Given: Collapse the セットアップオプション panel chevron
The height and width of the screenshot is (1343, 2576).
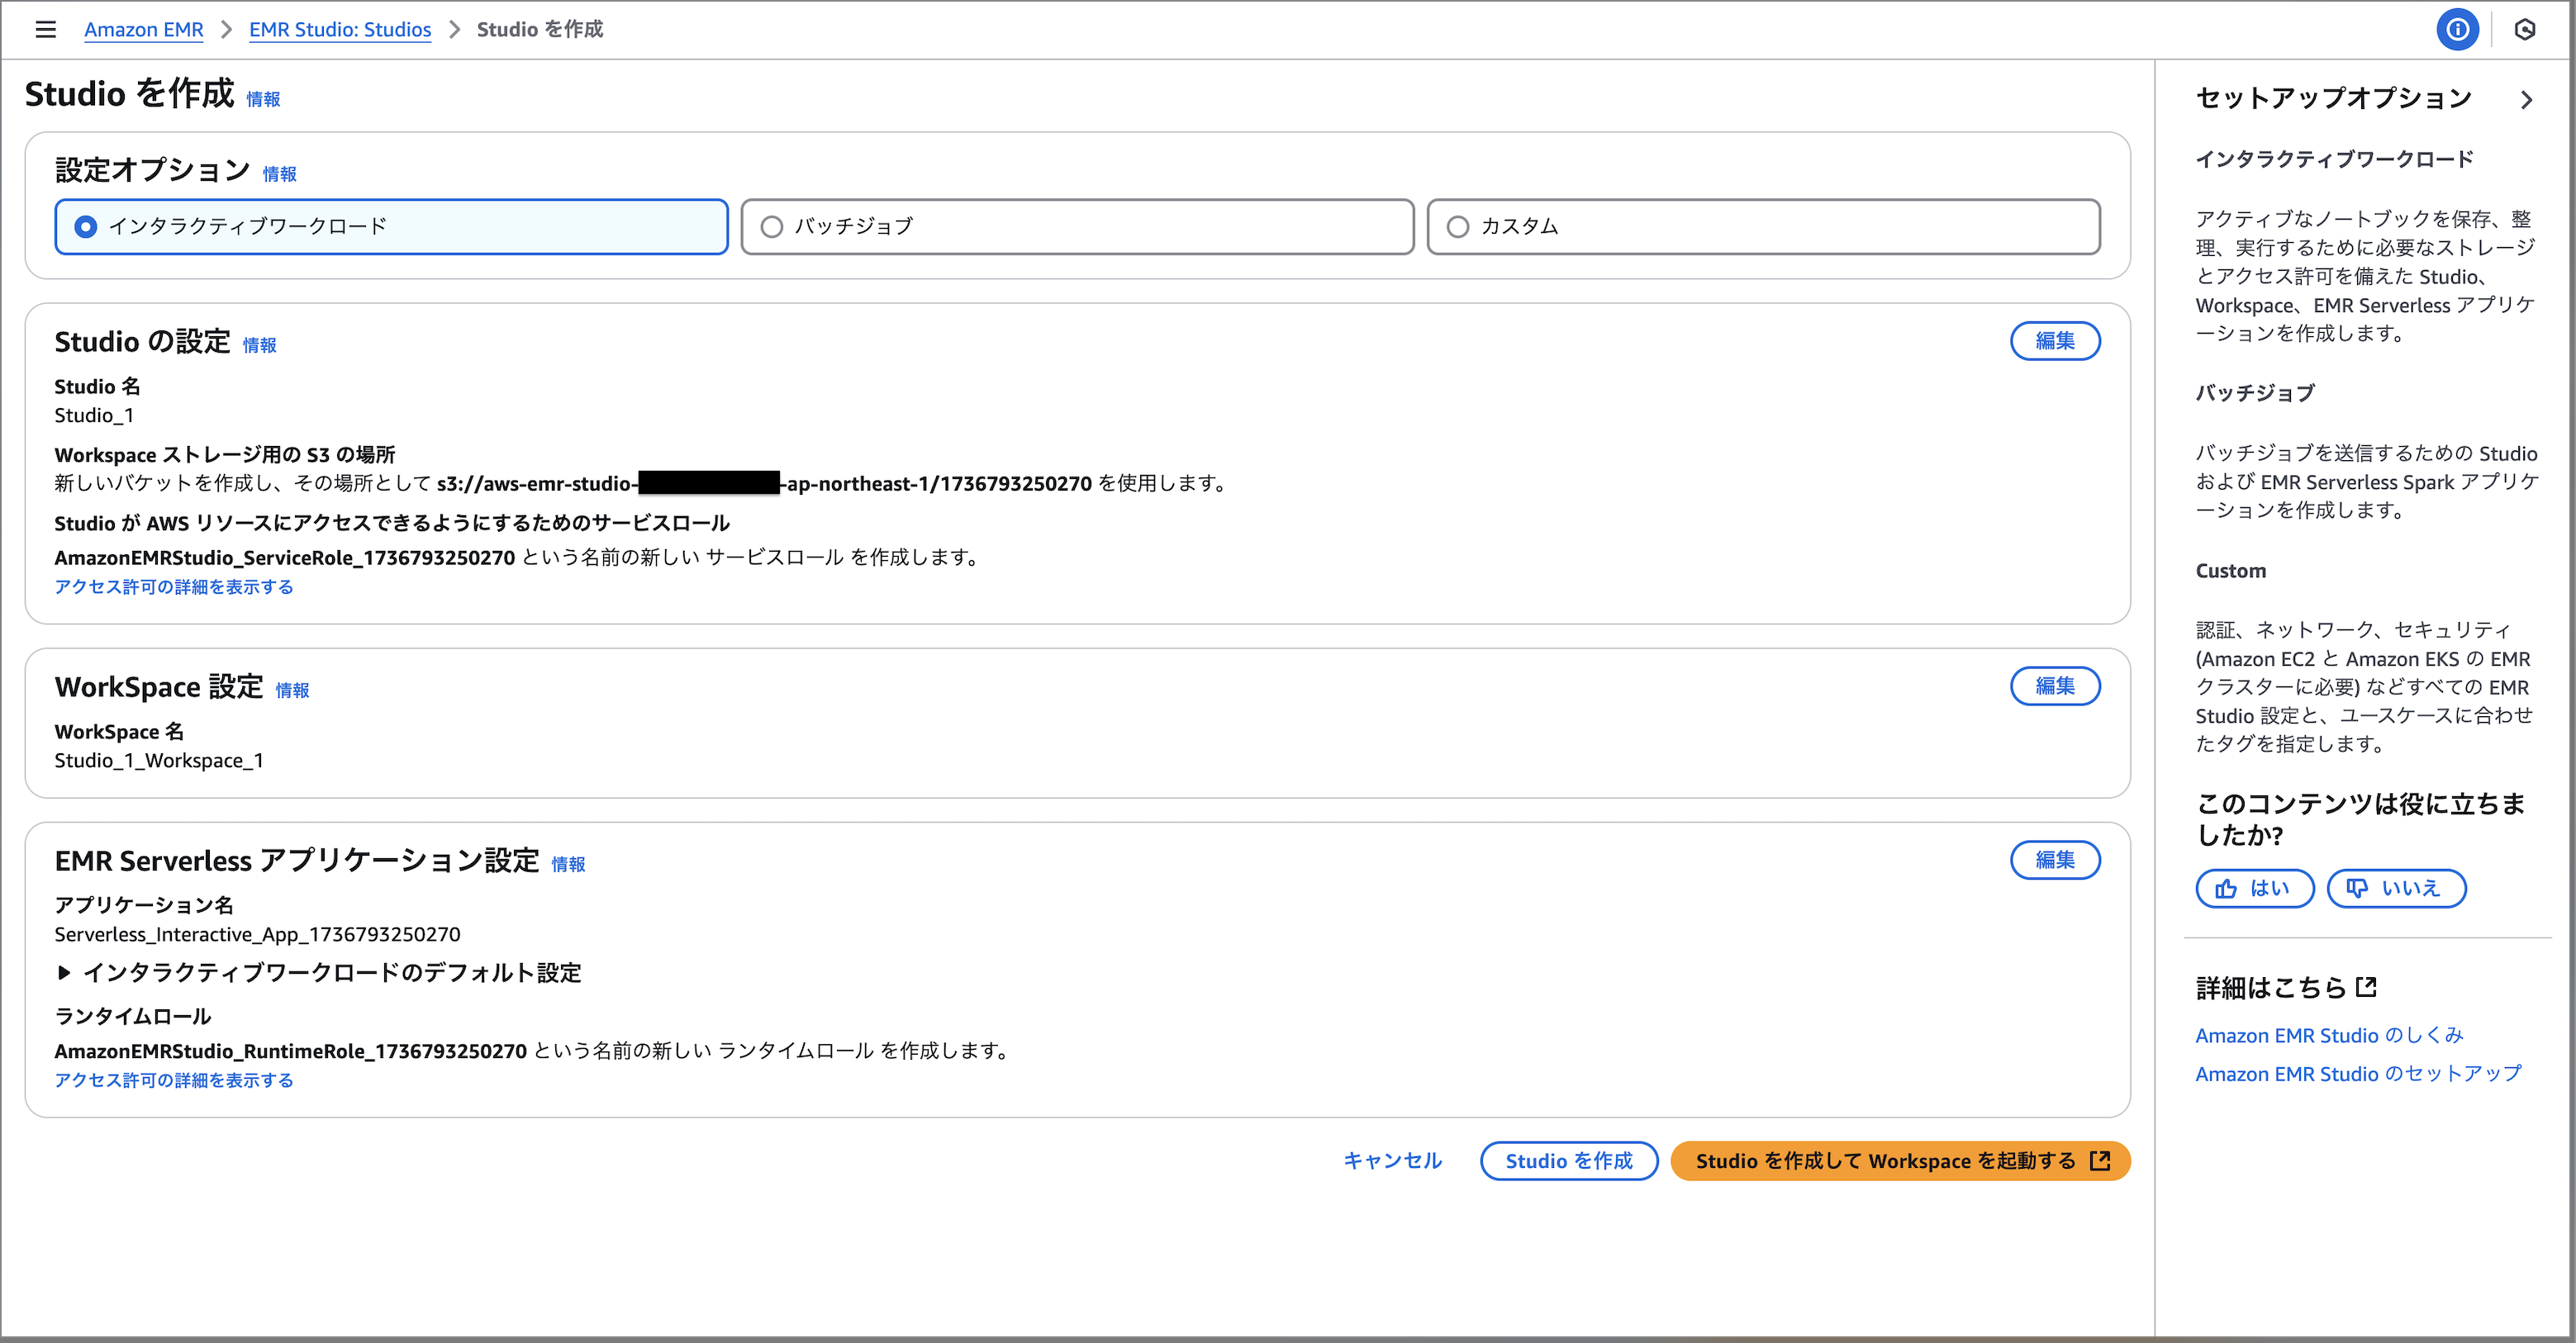Looking at the screenshot, I should pyautogui.click(x=2526, y=99).
